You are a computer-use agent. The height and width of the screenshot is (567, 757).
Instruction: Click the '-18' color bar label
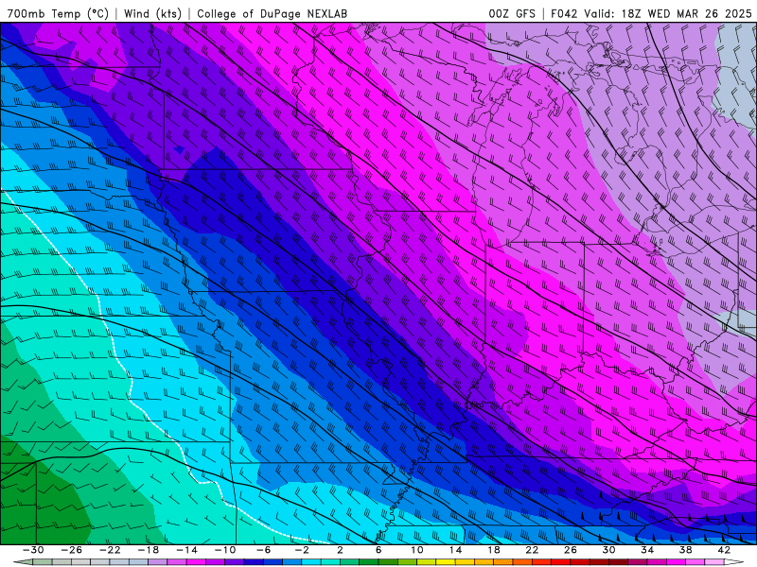pos(149,550)
